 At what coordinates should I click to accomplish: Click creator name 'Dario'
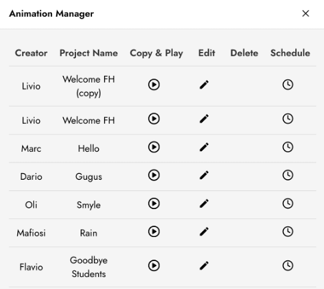click(x=31, y=176)
